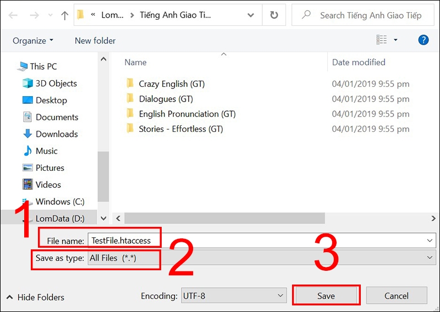Click the Save button
Screen dimensions: 440x312
pos(326,296)
